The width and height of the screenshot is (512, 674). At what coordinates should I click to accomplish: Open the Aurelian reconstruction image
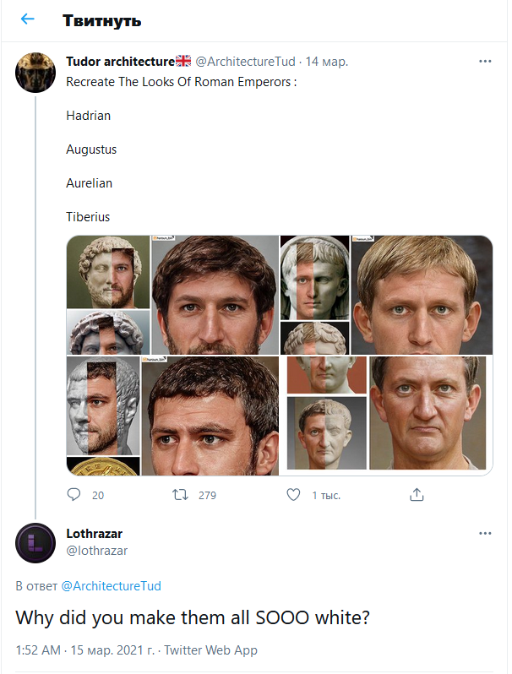[172, 416]
